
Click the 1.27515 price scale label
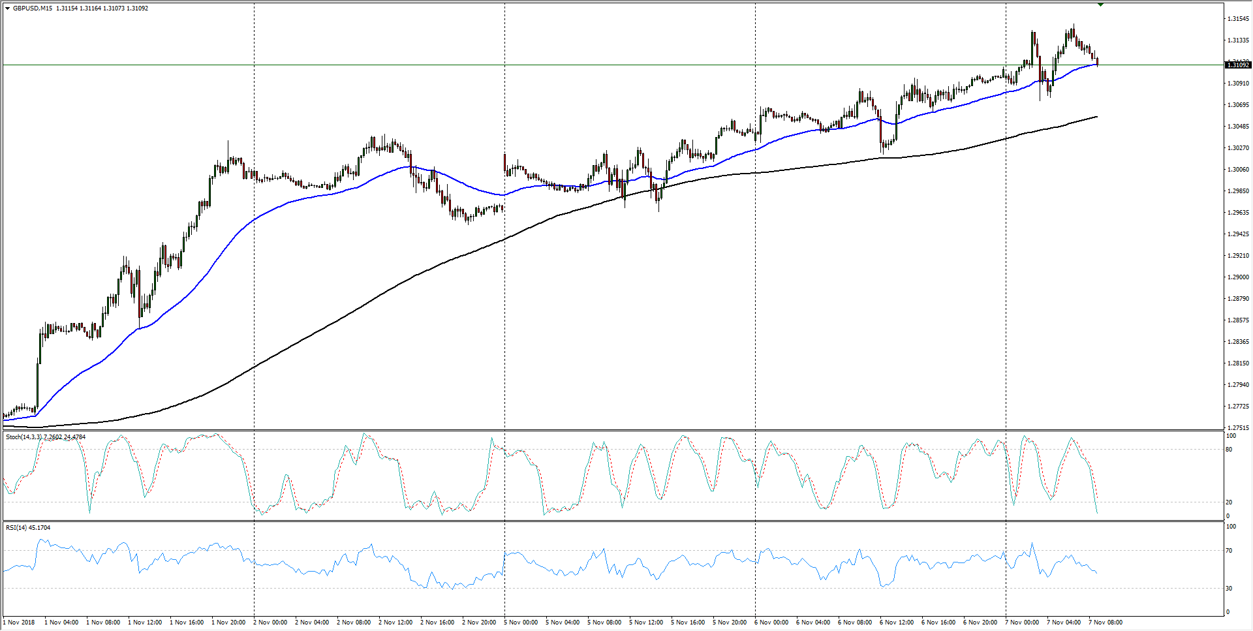1238,427
